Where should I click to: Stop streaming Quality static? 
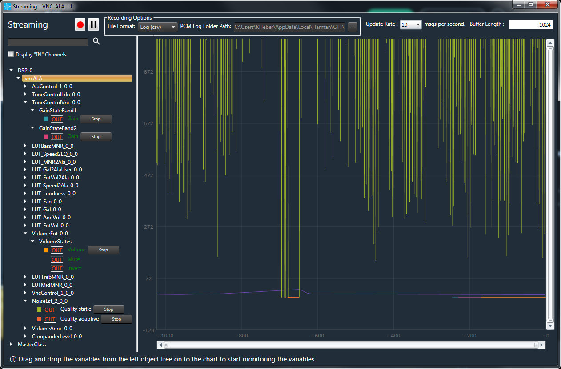click(x=109, y=309)
